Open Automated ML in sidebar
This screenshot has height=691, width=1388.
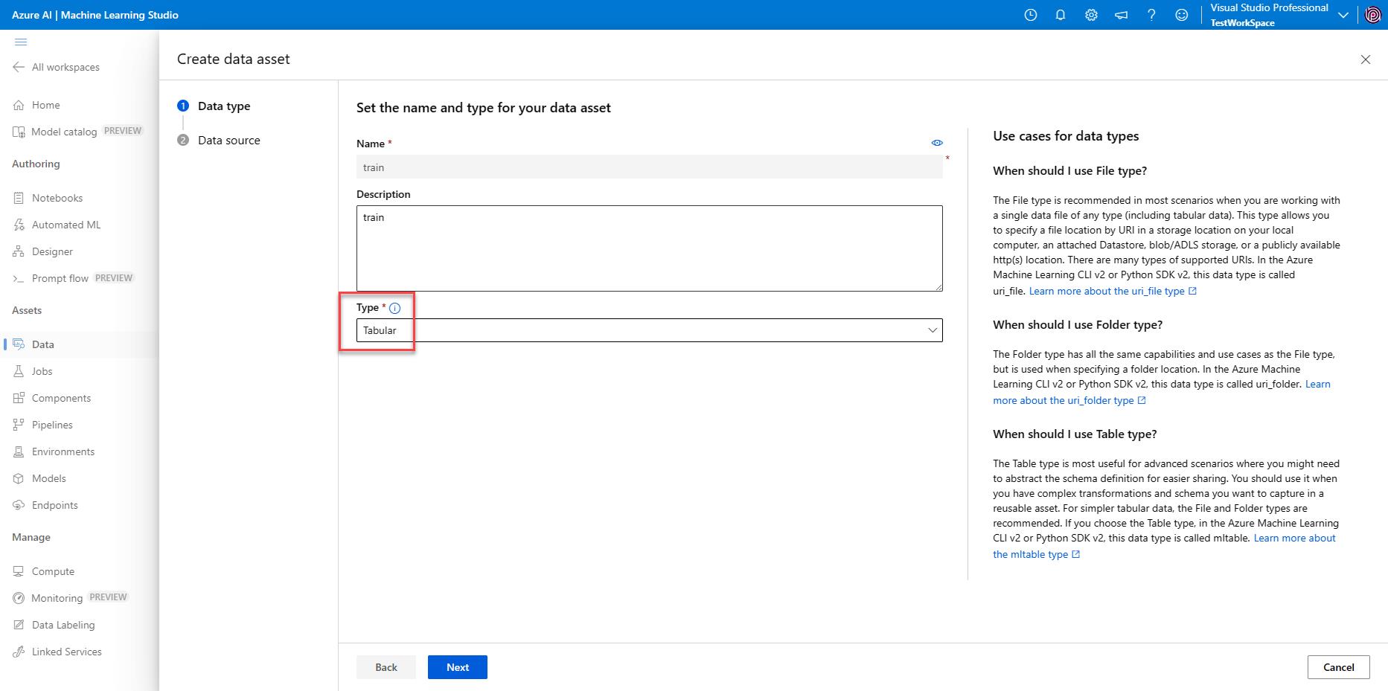click(x=65, y=225)
